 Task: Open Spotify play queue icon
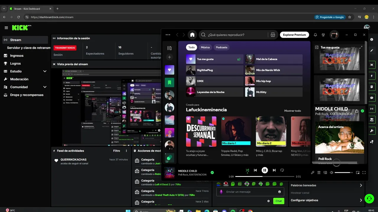pyautogui.click(x=319, y=173)
